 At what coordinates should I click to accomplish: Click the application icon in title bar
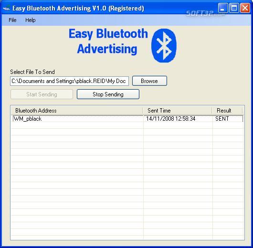click(7, 8)
